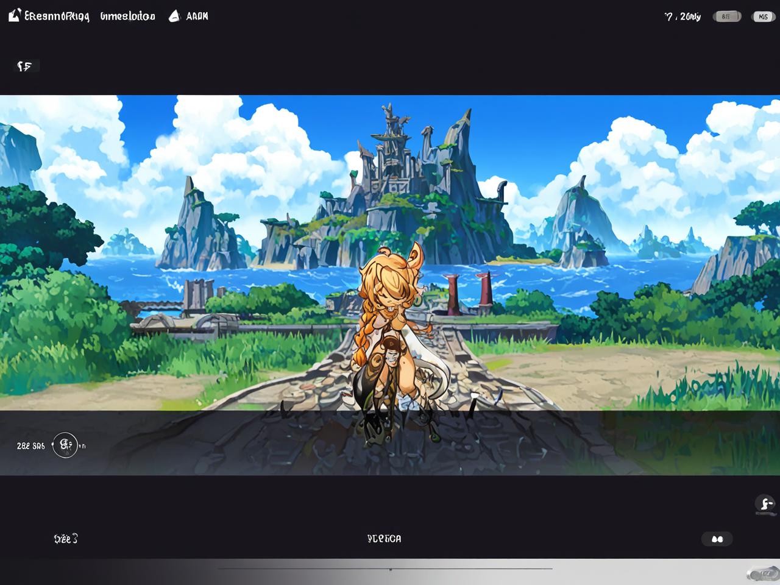Click the grey capsule icon at bottom-right corner
Image resolution: width=780 pixels, height=585 pixels.
pos(763,573)
